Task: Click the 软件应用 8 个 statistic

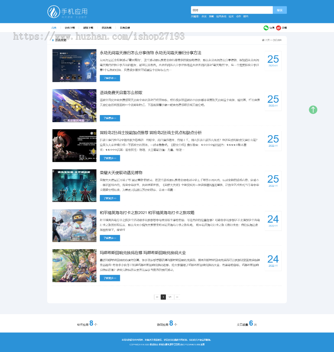Action: 87,323
